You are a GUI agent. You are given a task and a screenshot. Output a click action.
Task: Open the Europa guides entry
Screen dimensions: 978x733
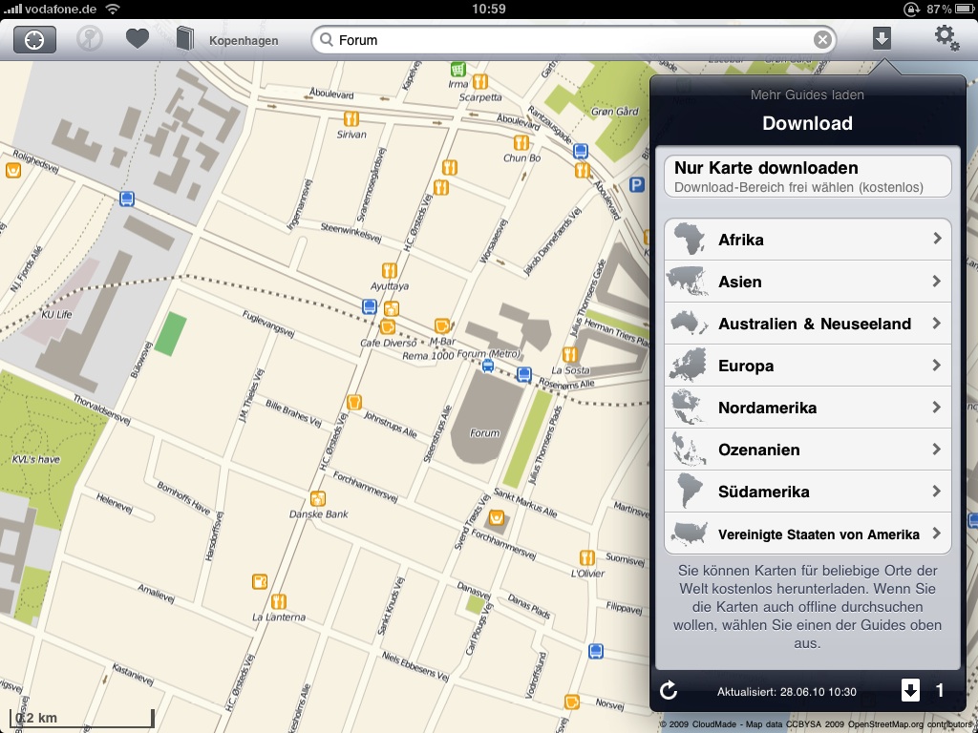tap(808, 366)
